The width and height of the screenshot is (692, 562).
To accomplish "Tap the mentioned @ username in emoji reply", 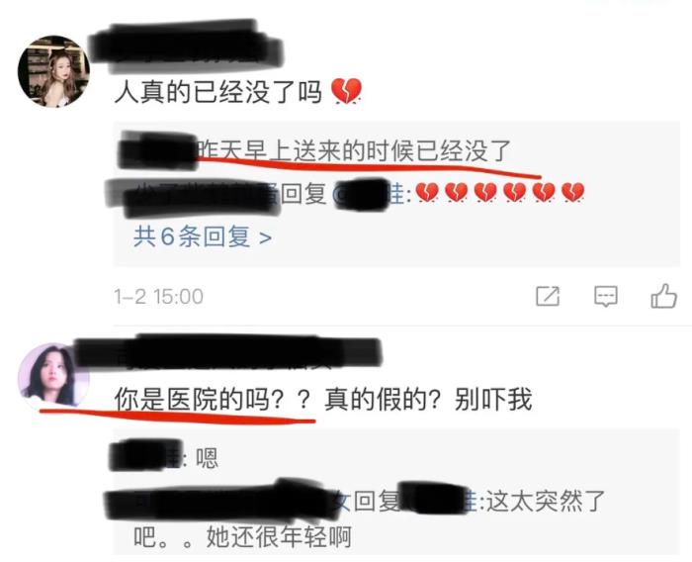I will [369, 194].
